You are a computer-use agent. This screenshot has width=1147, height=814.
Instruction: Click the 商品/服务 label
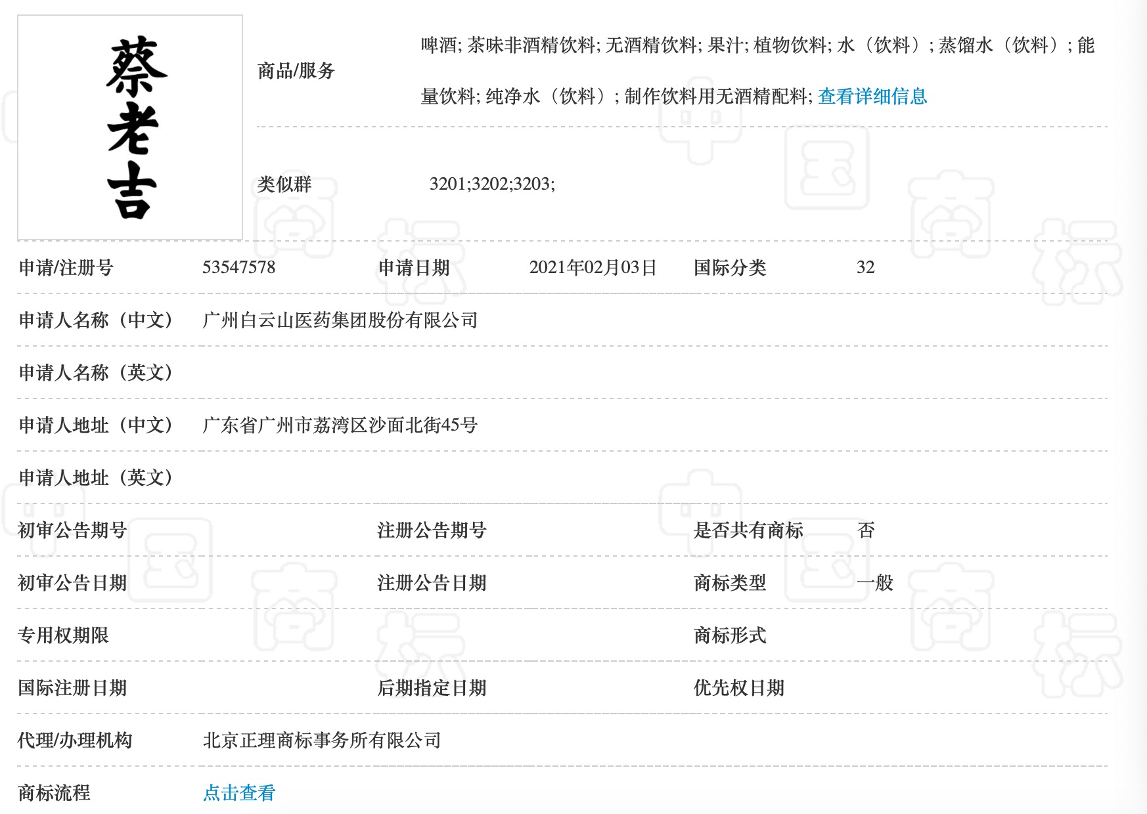(296, 71)
